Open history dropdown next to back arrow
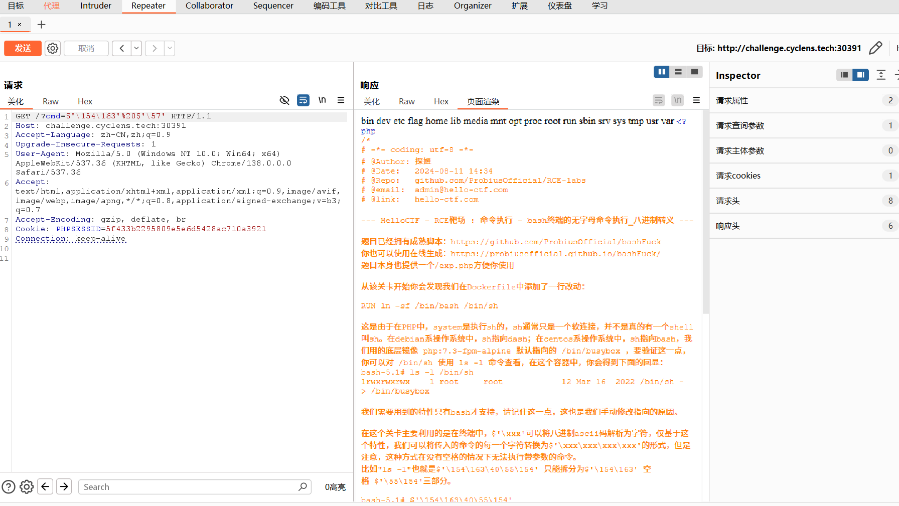The image size is (899, 506). (x=136, y=48)
